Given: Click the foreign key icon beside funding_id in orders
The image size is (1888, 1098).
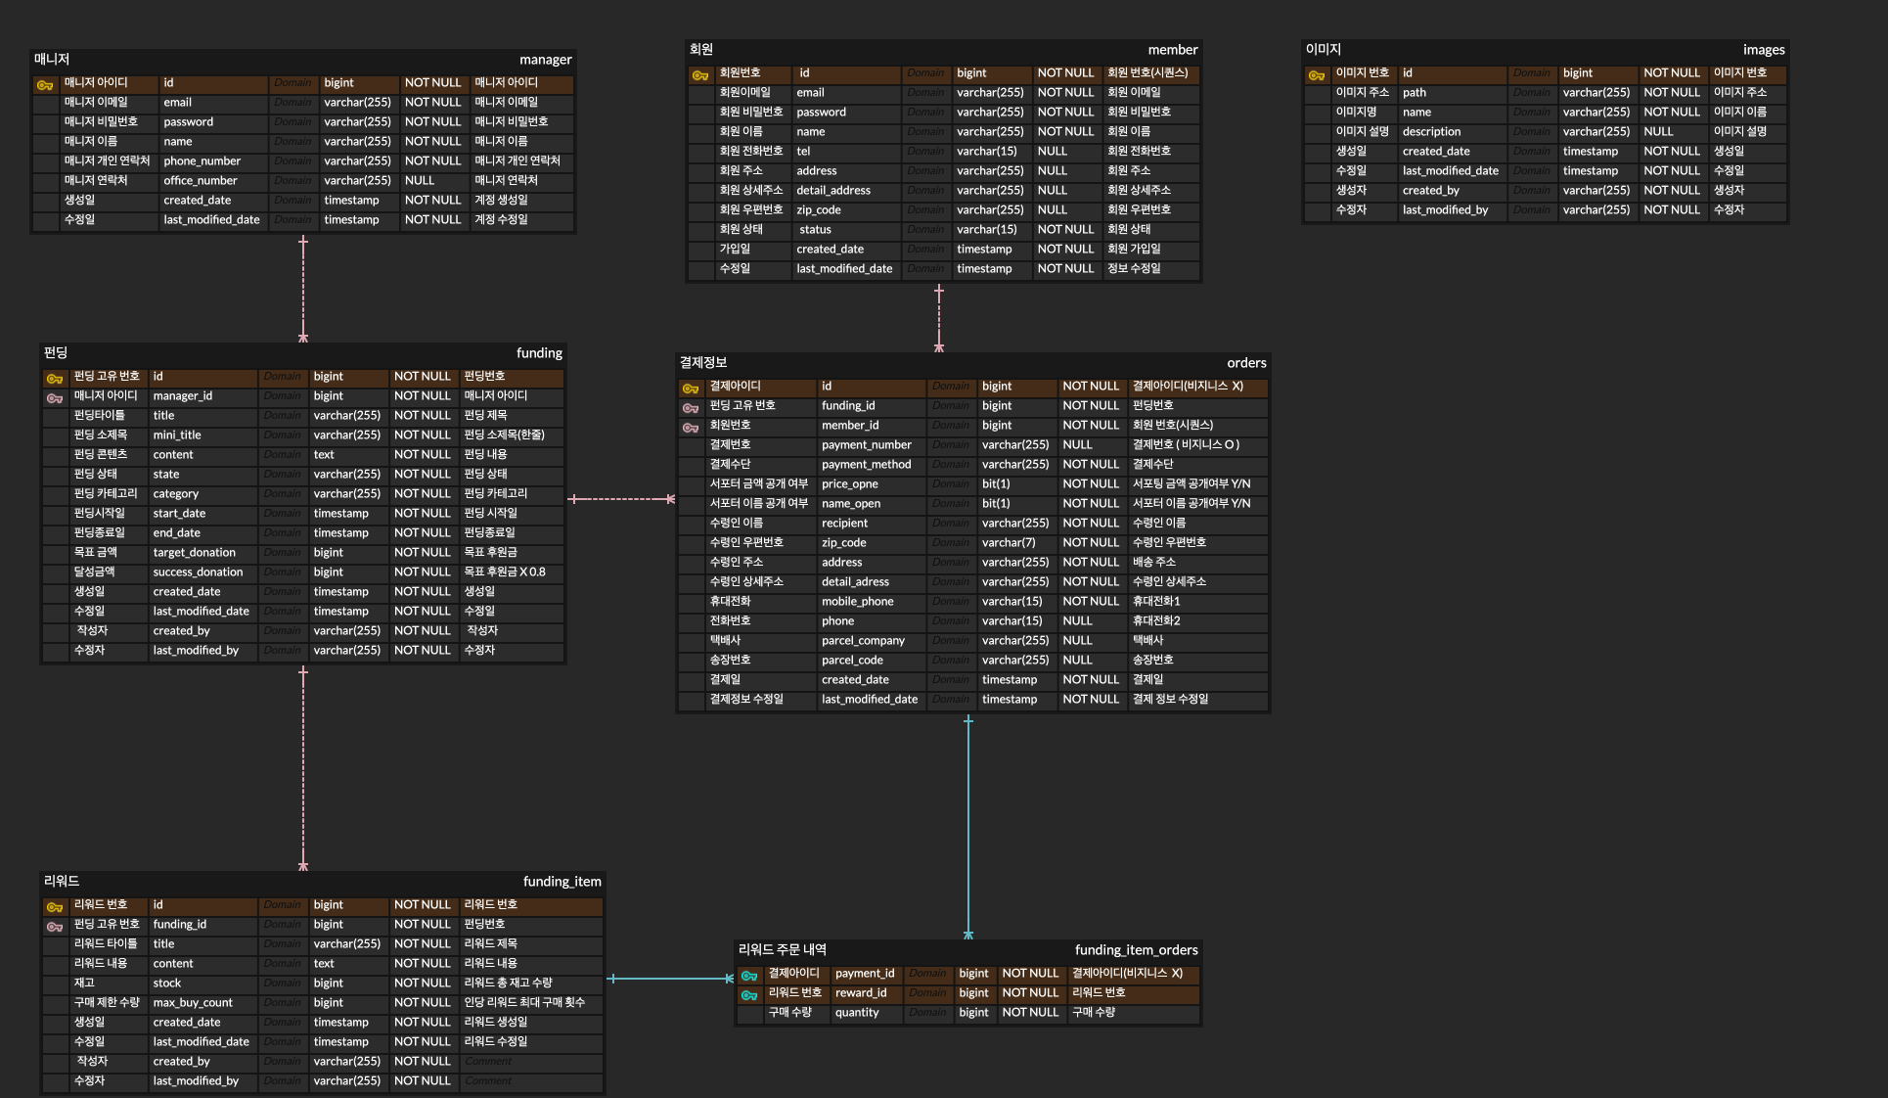Looking at the screenshot, I should click(x=691, y=408).
